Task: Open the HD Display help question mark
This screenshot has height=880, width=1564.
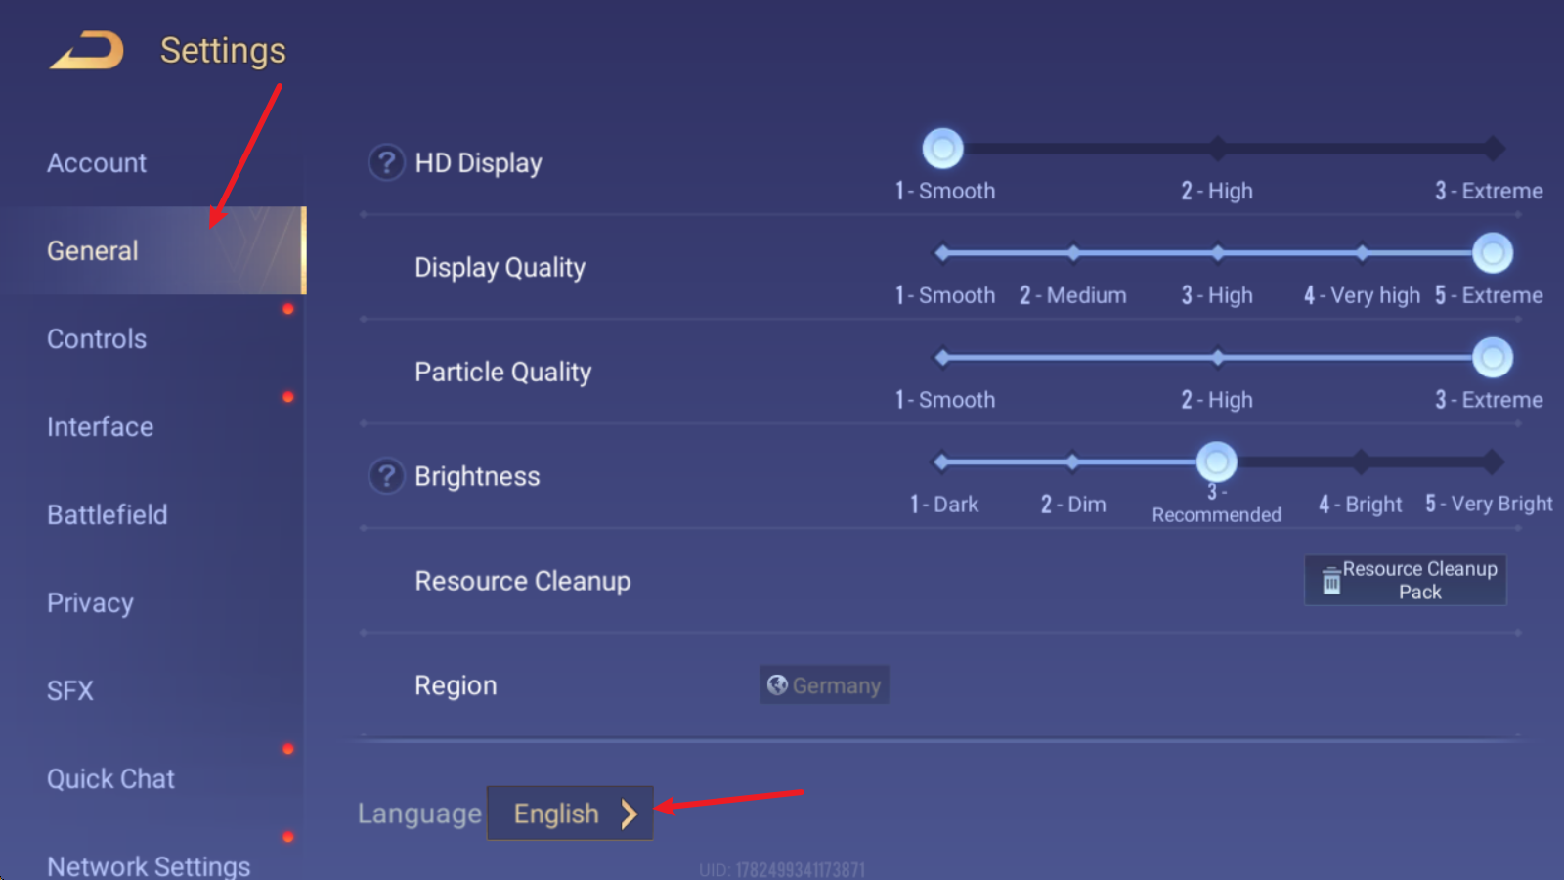Action: pyautogui.click(x=386, y=162)
